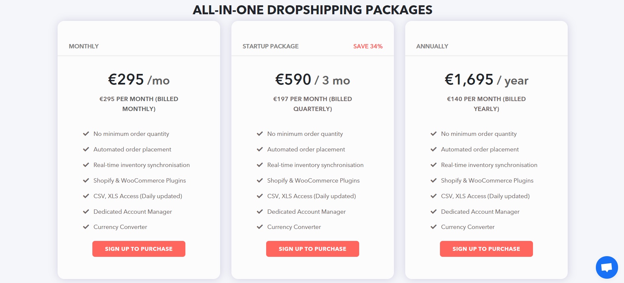
Task: Click the checkmark beside Monthly's No minimum order quantity
Action: pyautogui.click(x=85, y=134)
